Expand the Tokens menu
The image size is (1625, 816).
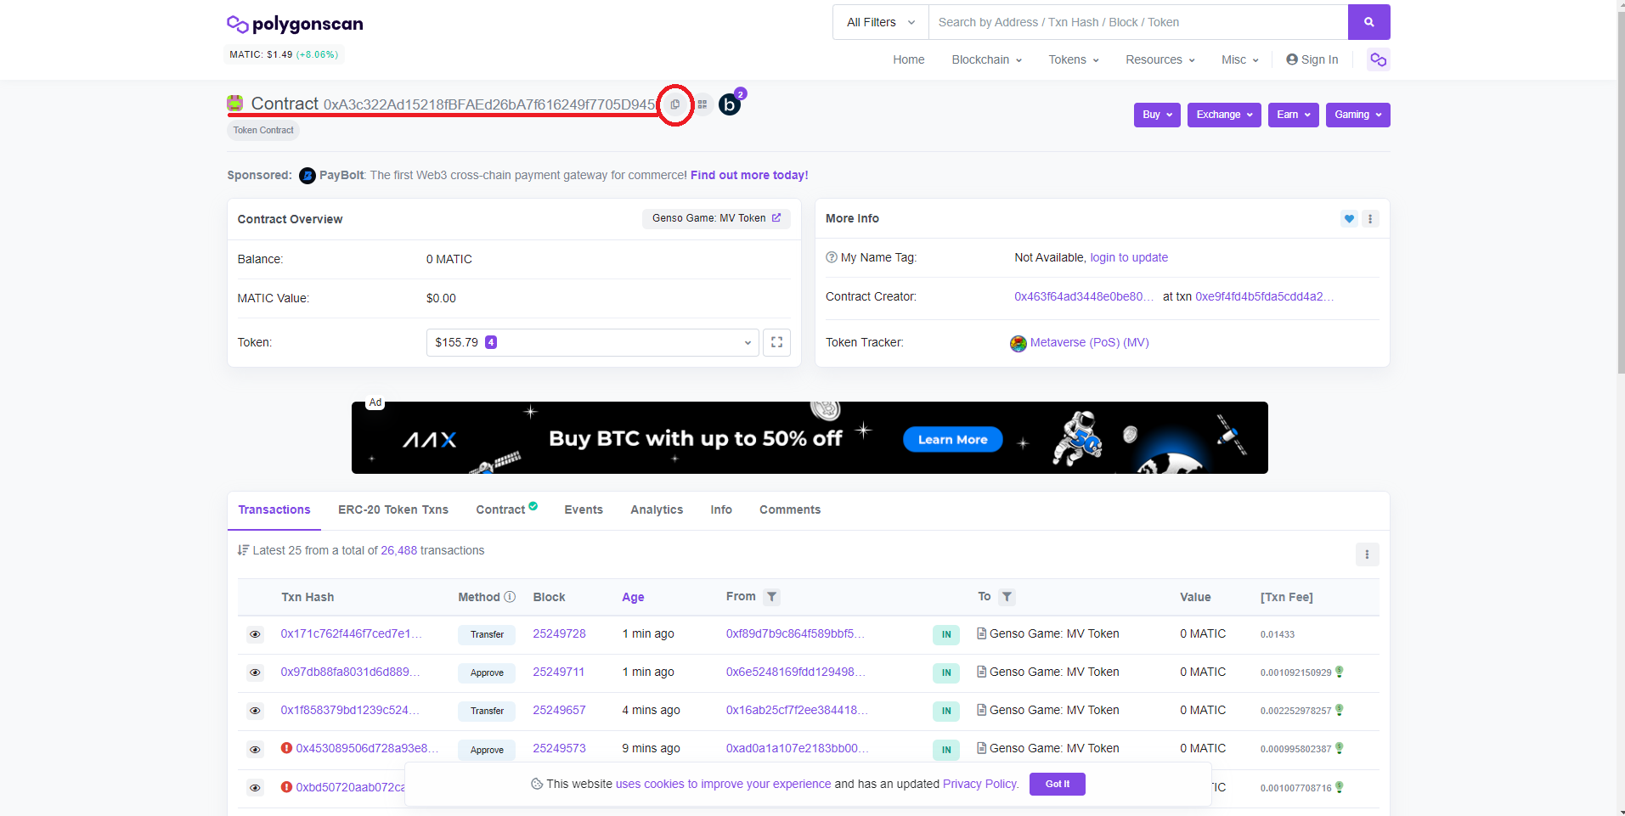(1074, 59)
